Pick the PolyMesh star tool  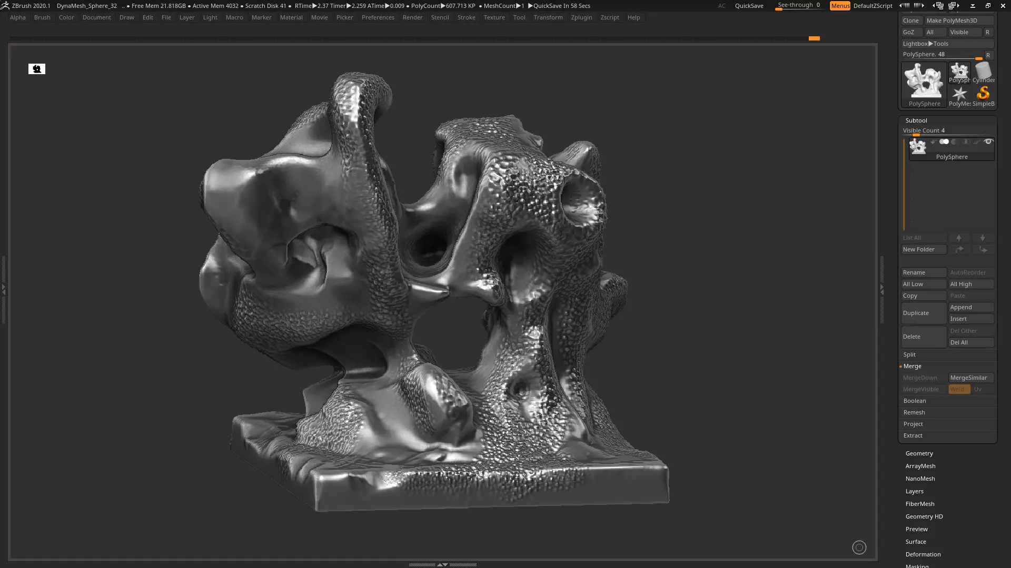[959, 95]
